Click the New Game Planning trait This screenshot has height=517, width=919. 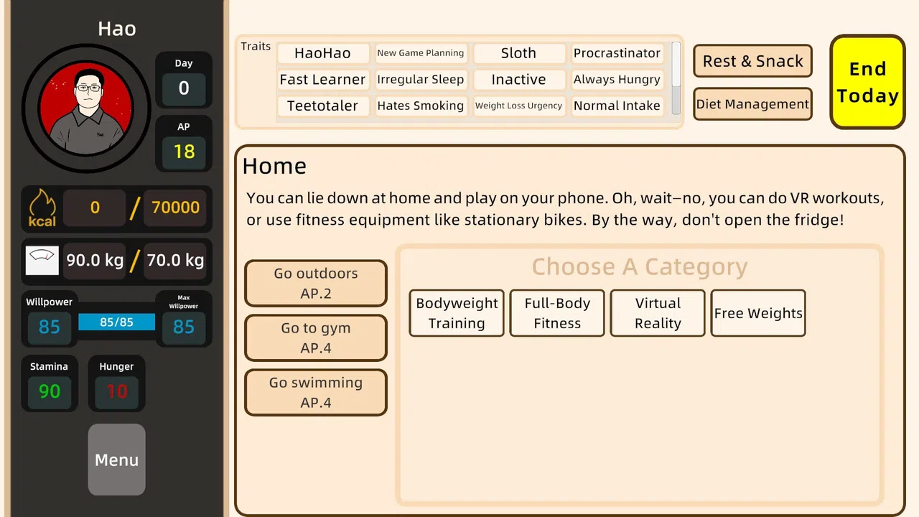(x=421, y=53)
